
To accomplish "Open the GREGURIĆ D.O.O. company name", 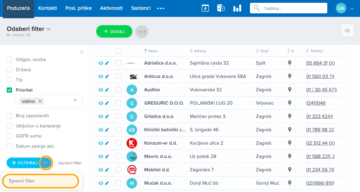I will click(164, 103).
